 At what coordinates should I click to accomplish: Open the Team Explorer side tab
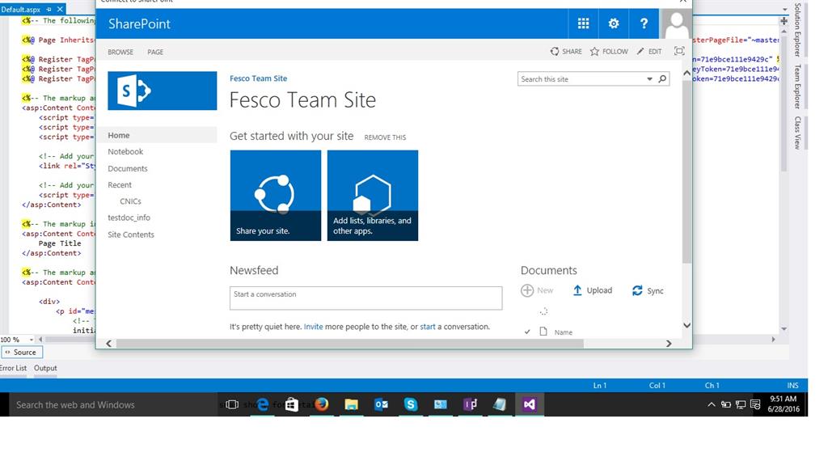click(x=797, y=87)
